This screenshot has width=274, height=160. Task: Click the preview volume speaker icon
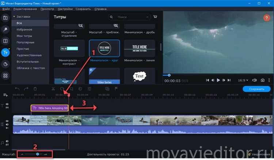pyautogui.click(x=254, y=80)
